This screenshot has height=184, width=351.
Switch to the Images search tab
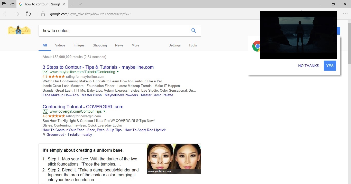(79, 45)
